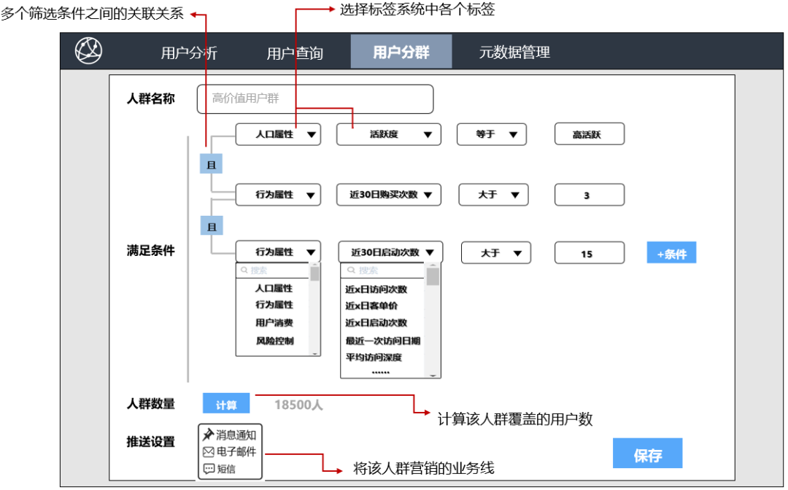Viewport: 788px width, 490px height.
Task: Open the 元数据管理 tab
Action: (514, 52)
